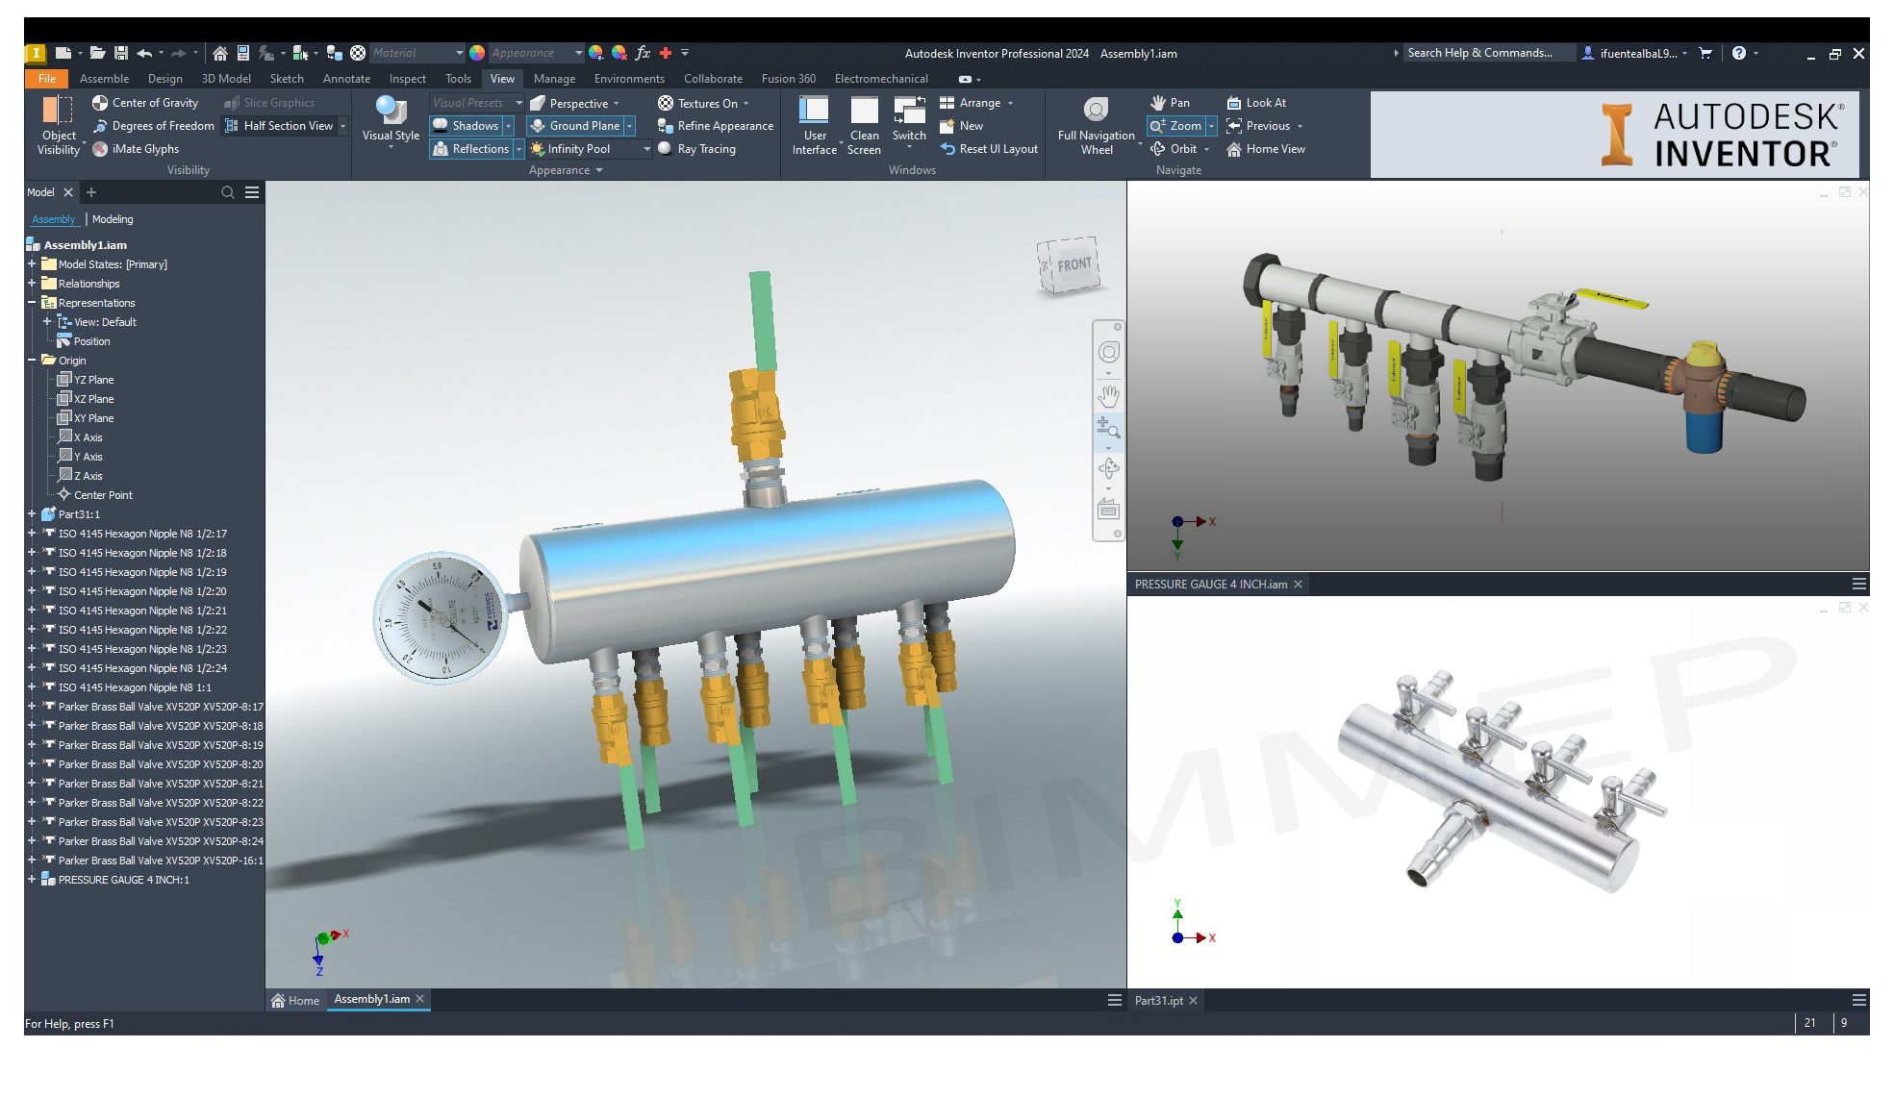Screen dimensions: 1894x1098
Task: Switch browser to Modeling view
Action: pyautogui.click(x=113, y=219)
